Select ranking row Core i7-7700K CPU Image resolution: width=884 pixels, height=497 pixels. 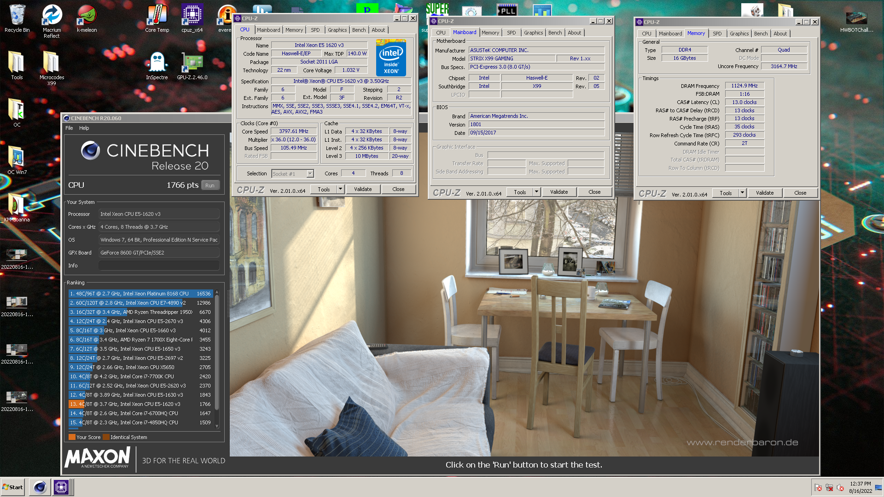140,376
